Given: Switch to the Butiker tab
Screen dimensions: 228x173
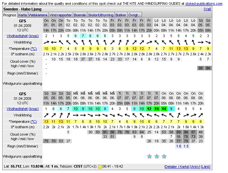Looking at the screenshot, I should (x=121, y=15).
